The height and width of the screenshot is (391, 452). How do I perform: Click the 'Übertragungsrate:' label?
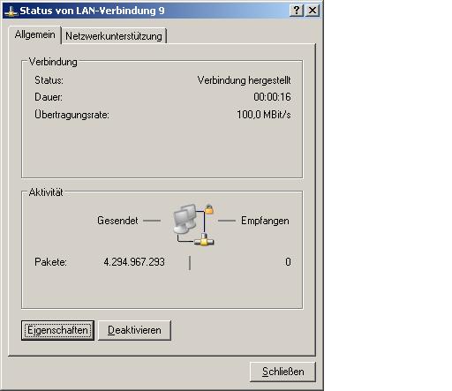click(x=72, y=115)
